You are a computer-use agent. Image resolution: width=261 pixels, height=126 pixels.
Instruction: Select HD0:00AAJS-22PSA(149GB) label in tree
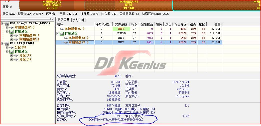(30, 23)
